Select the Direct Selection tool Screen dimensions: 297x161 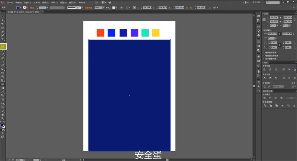point(3,20)
